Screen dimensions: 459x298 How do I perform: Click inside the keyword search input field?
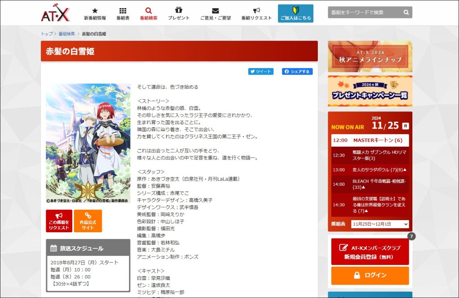[363, 12]
